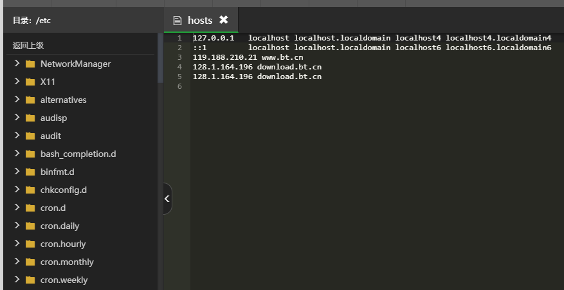Click the cron.daily folder icon
The image size is (564, 290).
(30, 226)
